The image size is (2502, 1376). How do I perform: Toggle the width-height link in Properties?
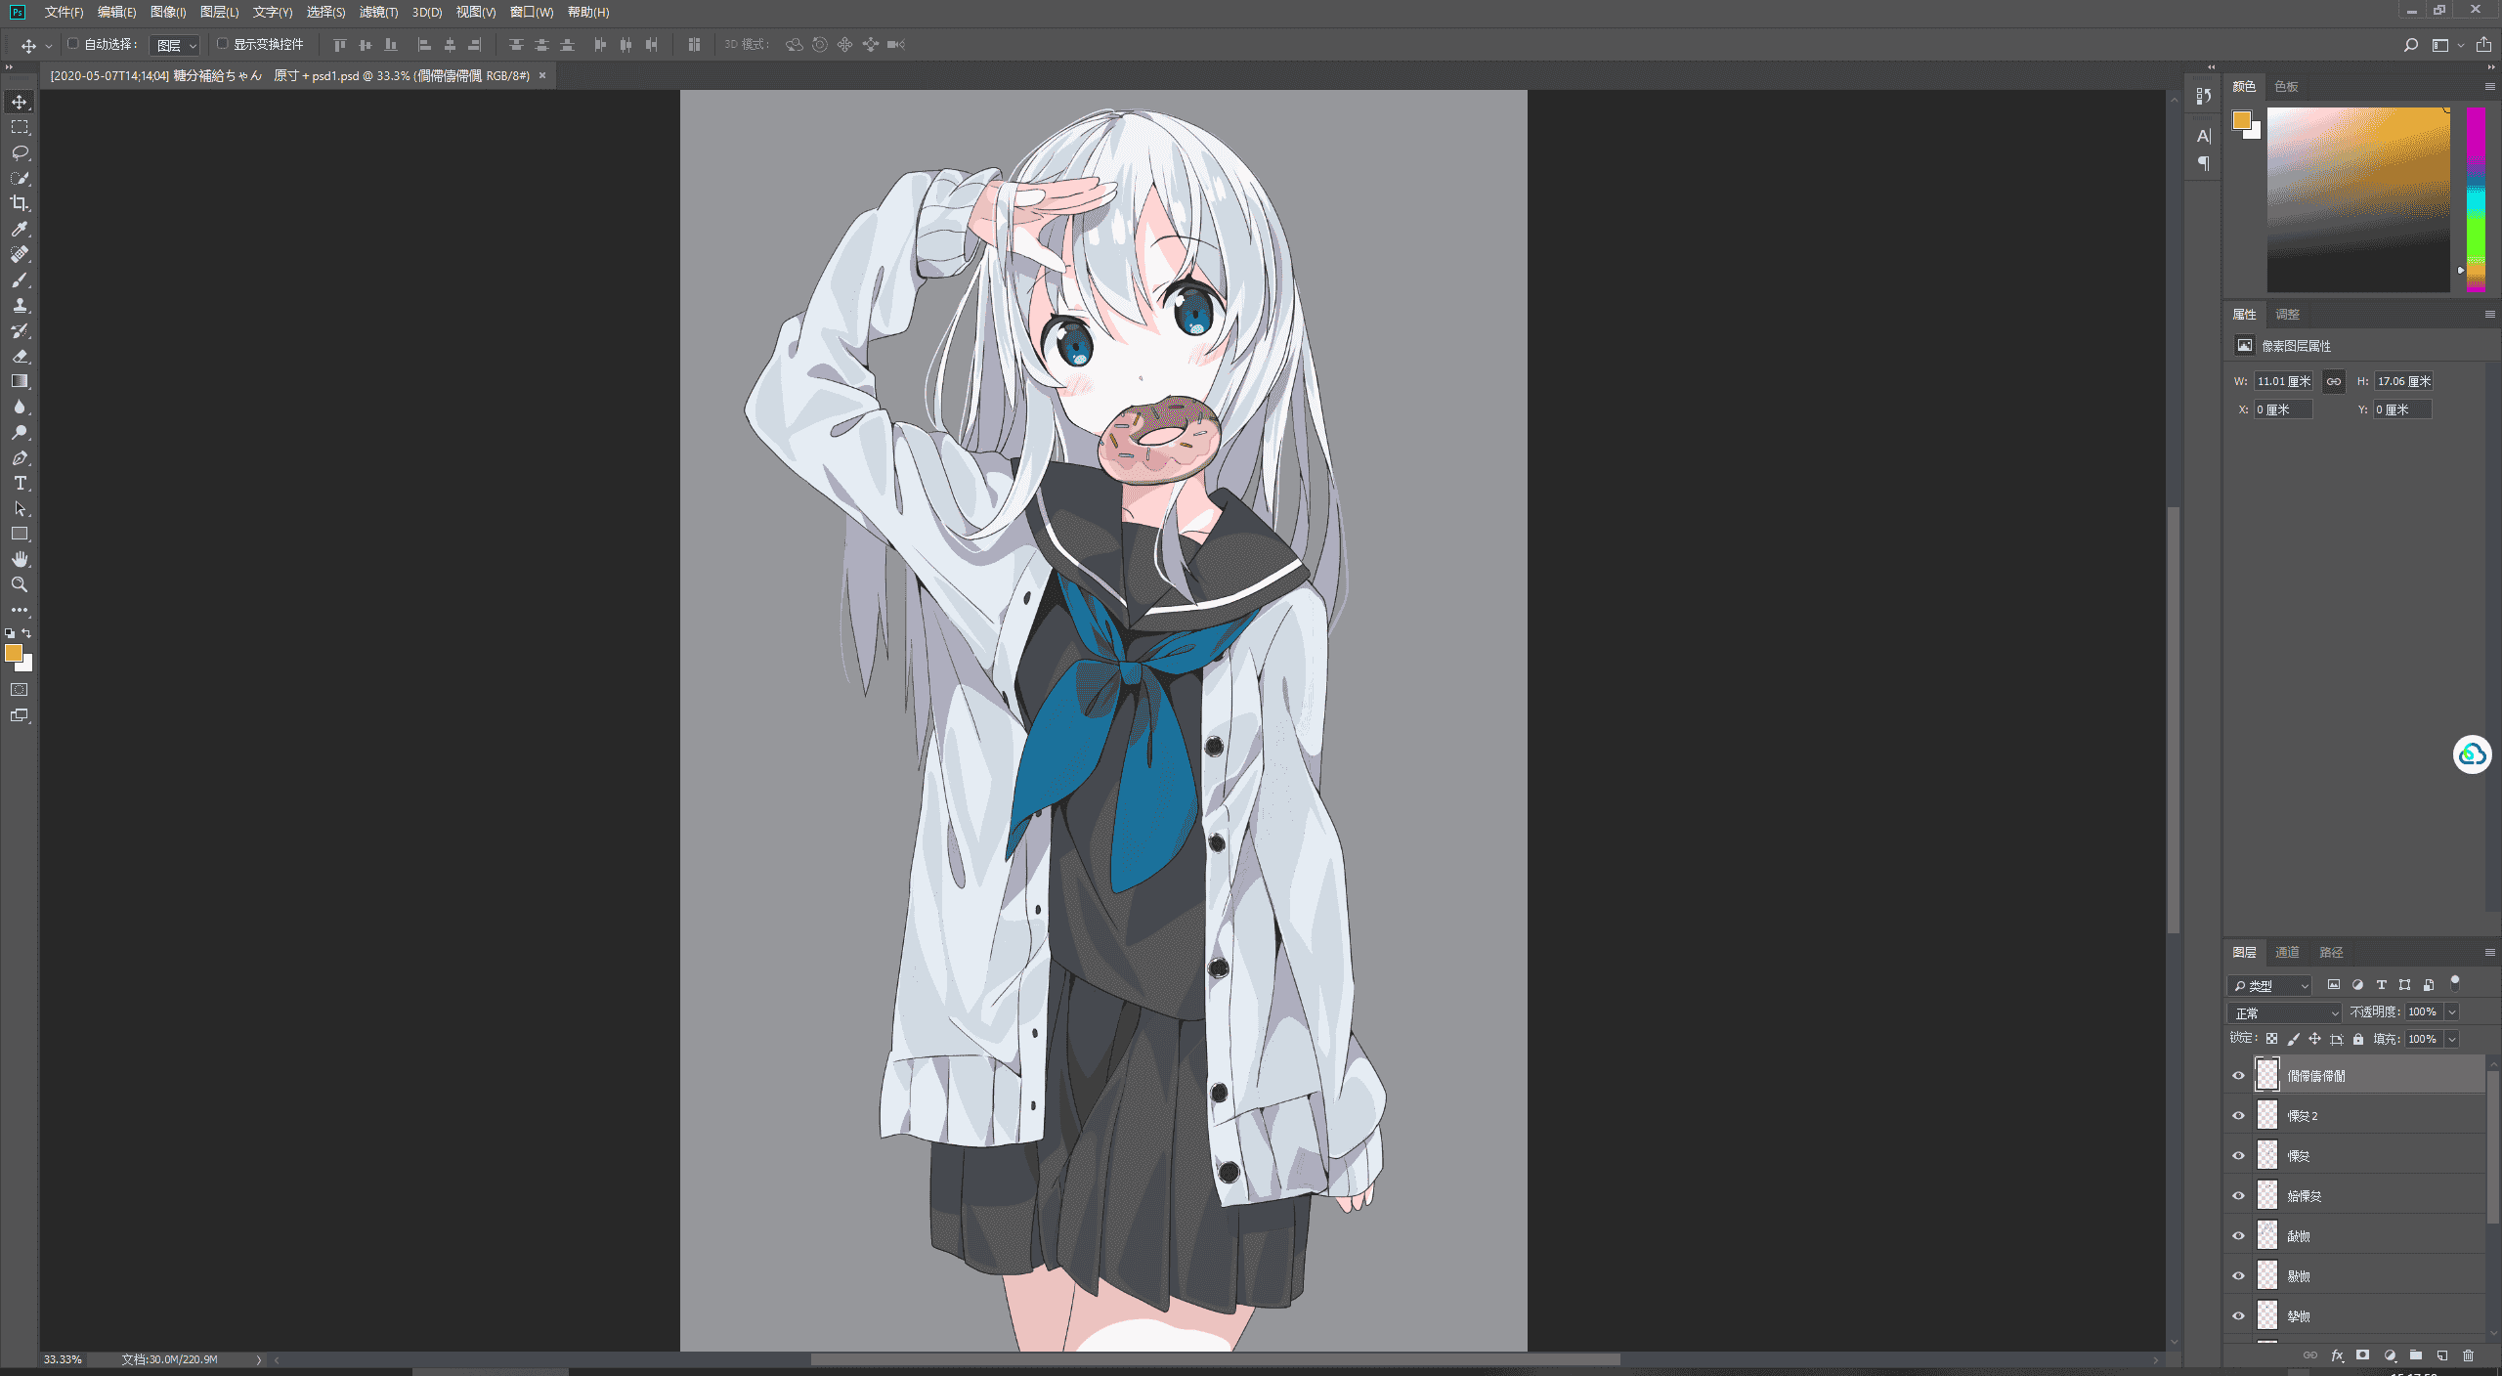[x=2334, y=381]
